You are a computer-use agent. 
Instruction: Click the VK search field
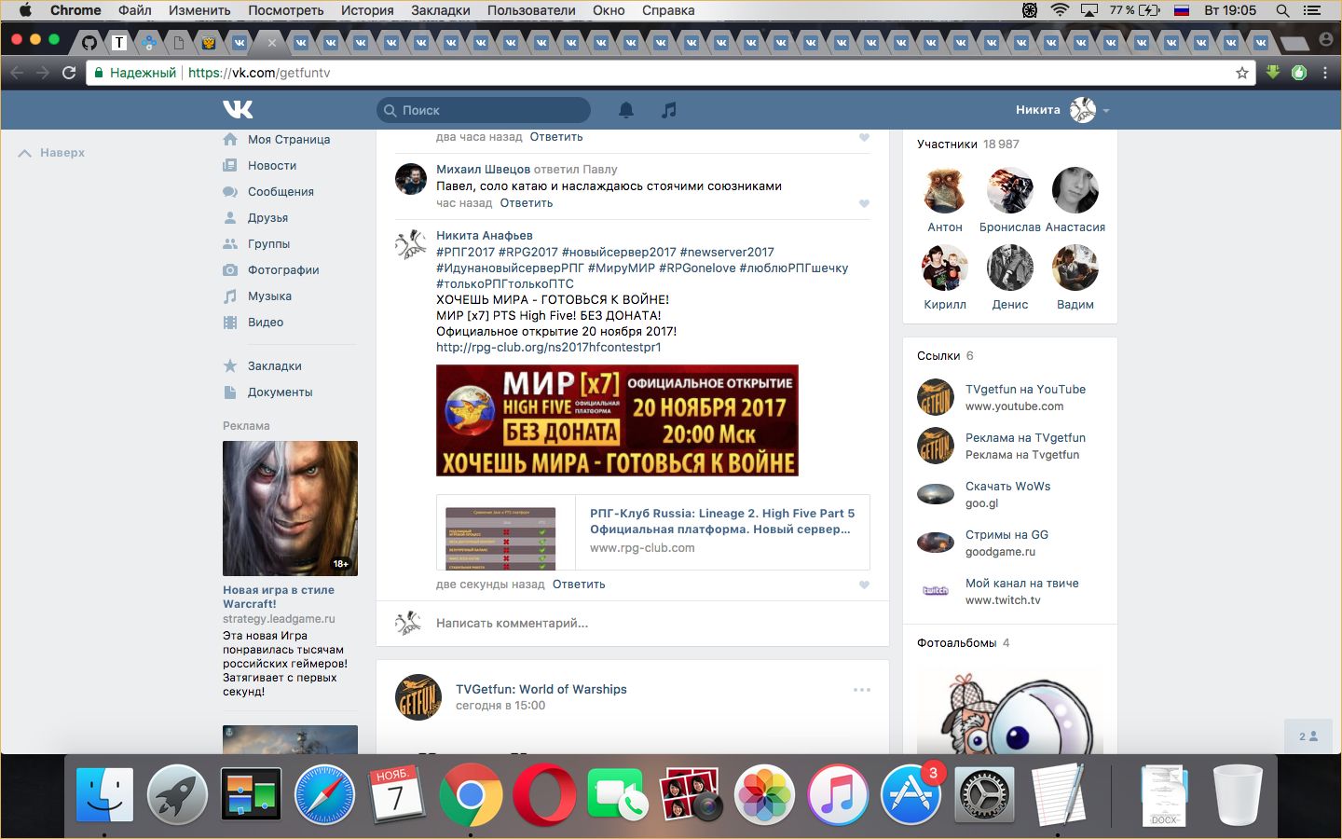click(x=484, y=110)
